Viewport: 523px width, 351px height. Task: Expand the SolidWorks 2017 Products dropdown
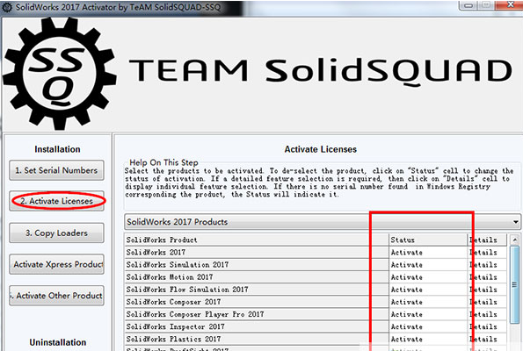[323, 222]
